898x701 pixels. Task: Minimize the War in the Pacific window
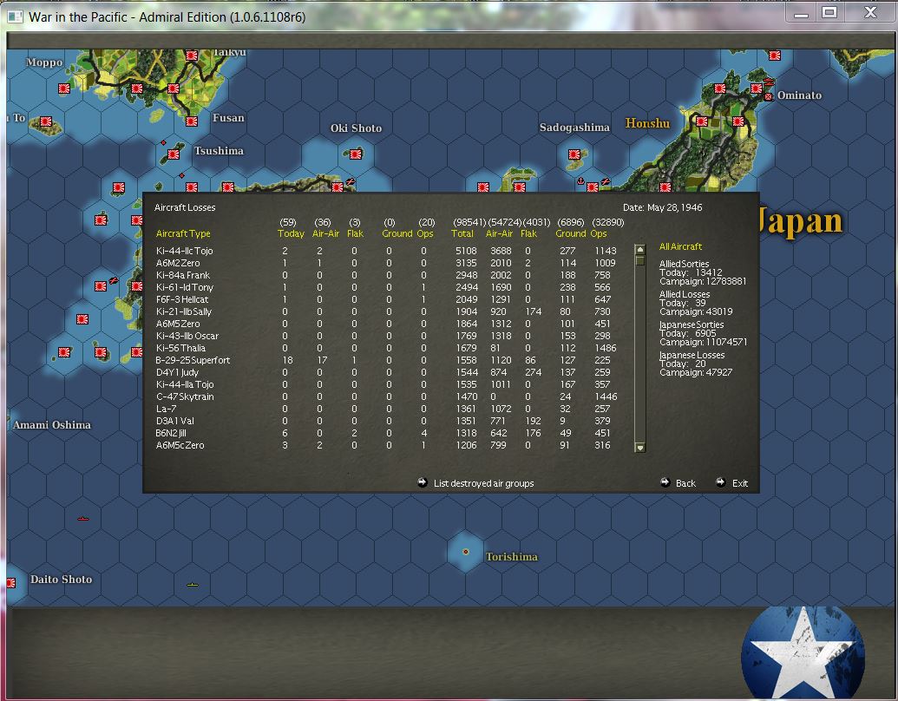(x=801, y=12)
